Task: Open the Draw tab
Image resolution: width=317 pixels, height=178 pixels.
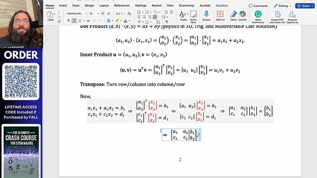Action: (x=76, y=5)
